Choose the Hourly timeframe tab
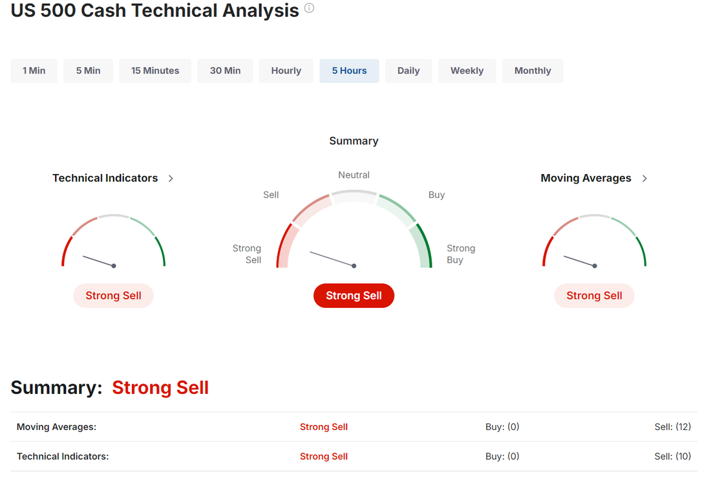 coord(286,70)
